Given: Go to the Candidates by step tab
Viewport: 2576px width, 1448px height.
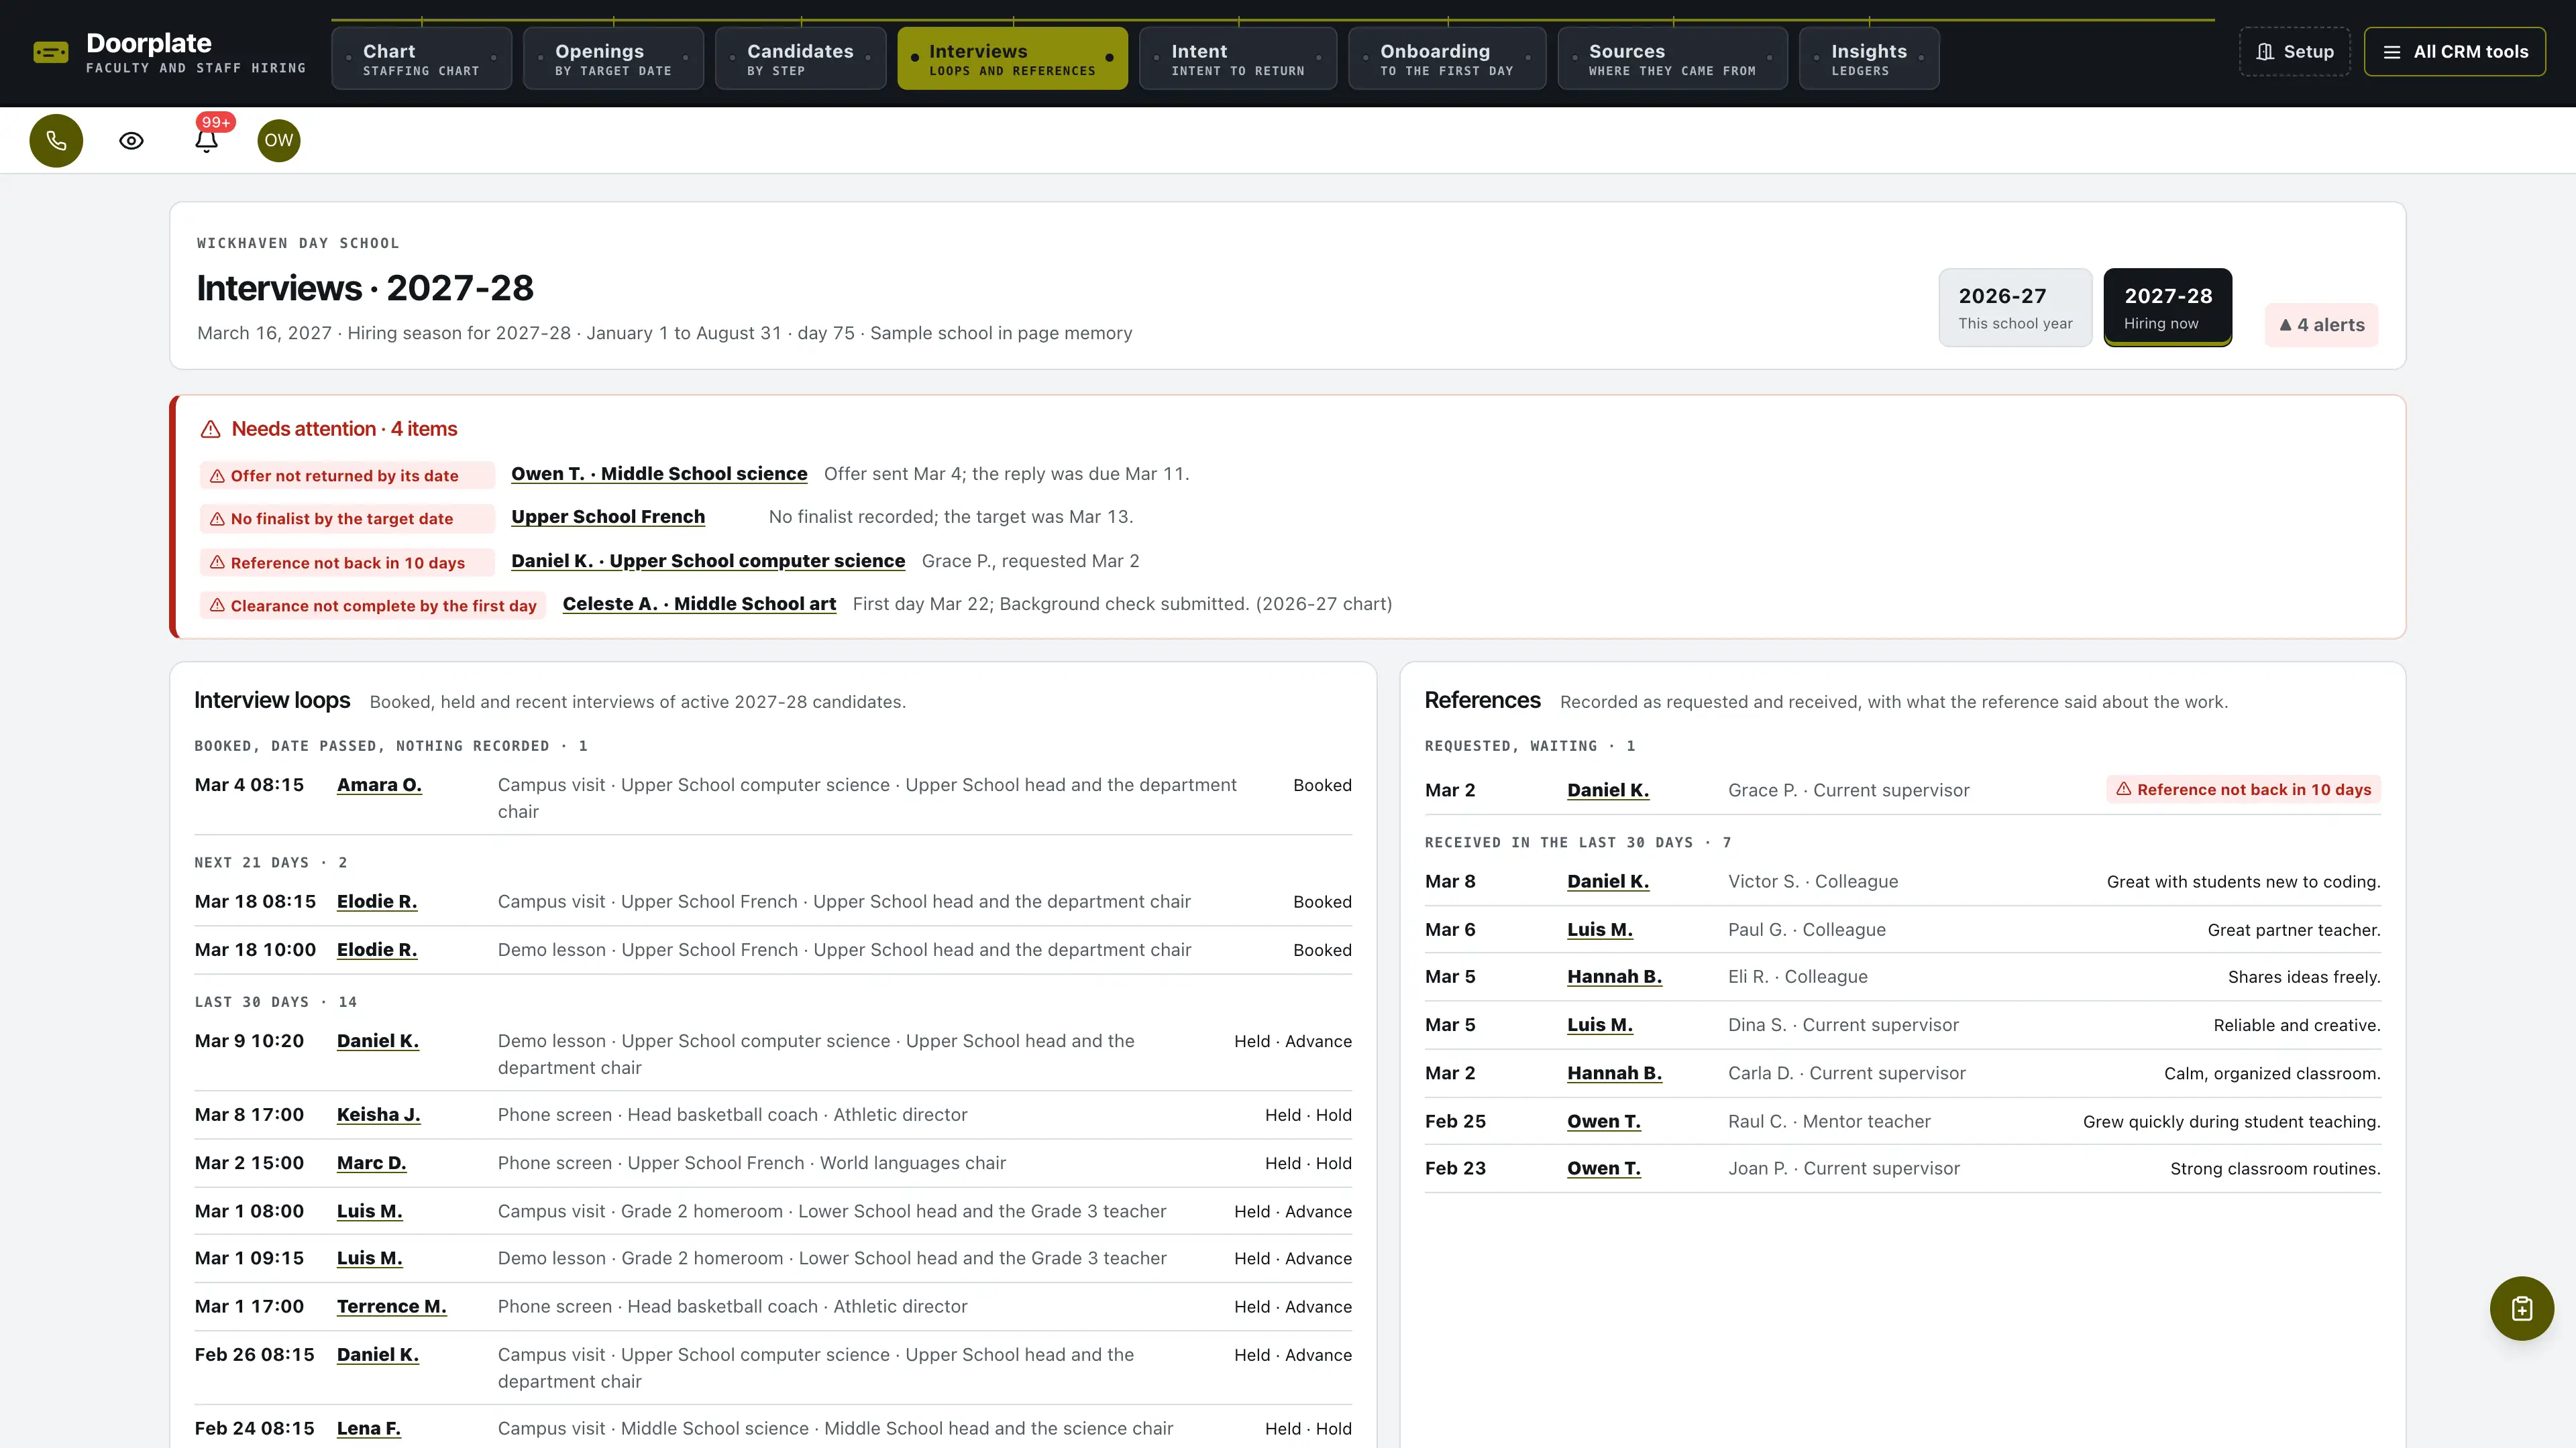Looking at the screenshot, I should (800, 59).
